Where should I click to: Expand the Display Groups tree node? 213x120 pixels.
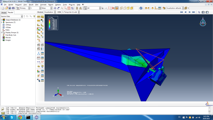2,33
